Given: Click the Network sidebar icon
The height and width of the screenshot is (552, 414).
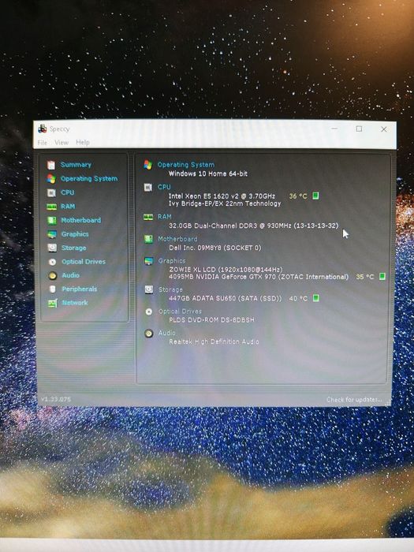Looking at the screenshot, I should coord(53,303).
